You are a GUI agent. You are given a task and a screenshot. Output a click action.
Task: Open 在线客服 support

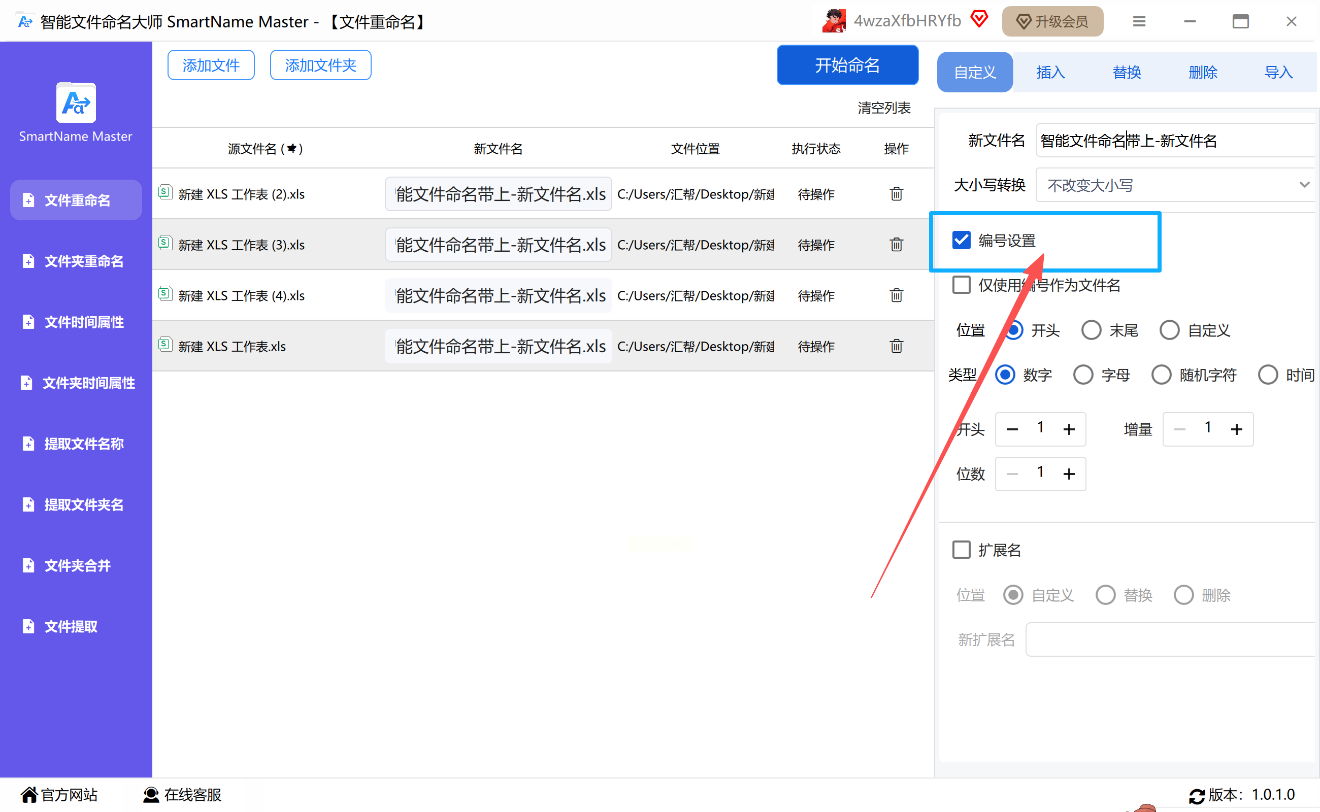click(183, 794)
